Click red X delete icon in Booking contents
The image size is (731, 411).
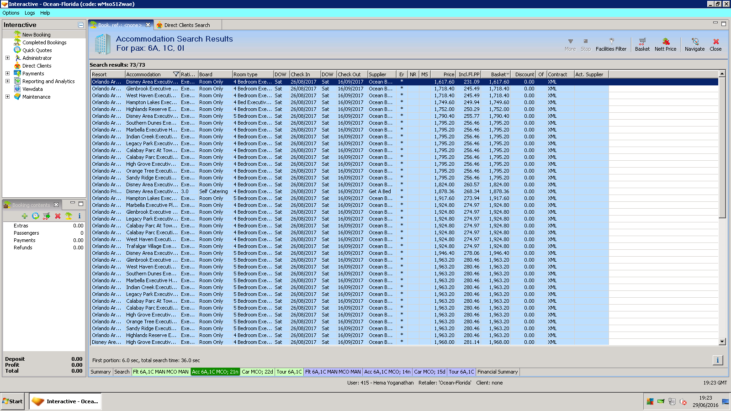pos(58,216)
